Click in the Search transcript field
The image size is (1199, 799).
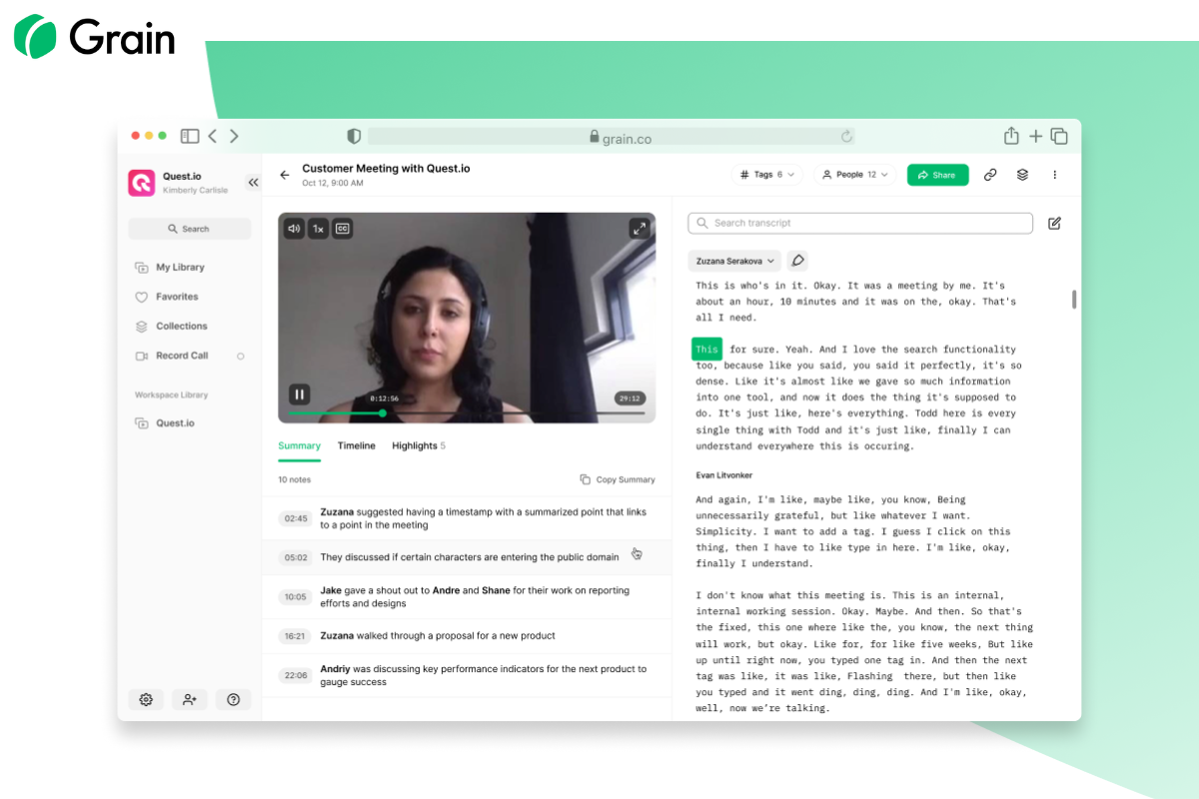pyautogui.click(x=860, y=223)
